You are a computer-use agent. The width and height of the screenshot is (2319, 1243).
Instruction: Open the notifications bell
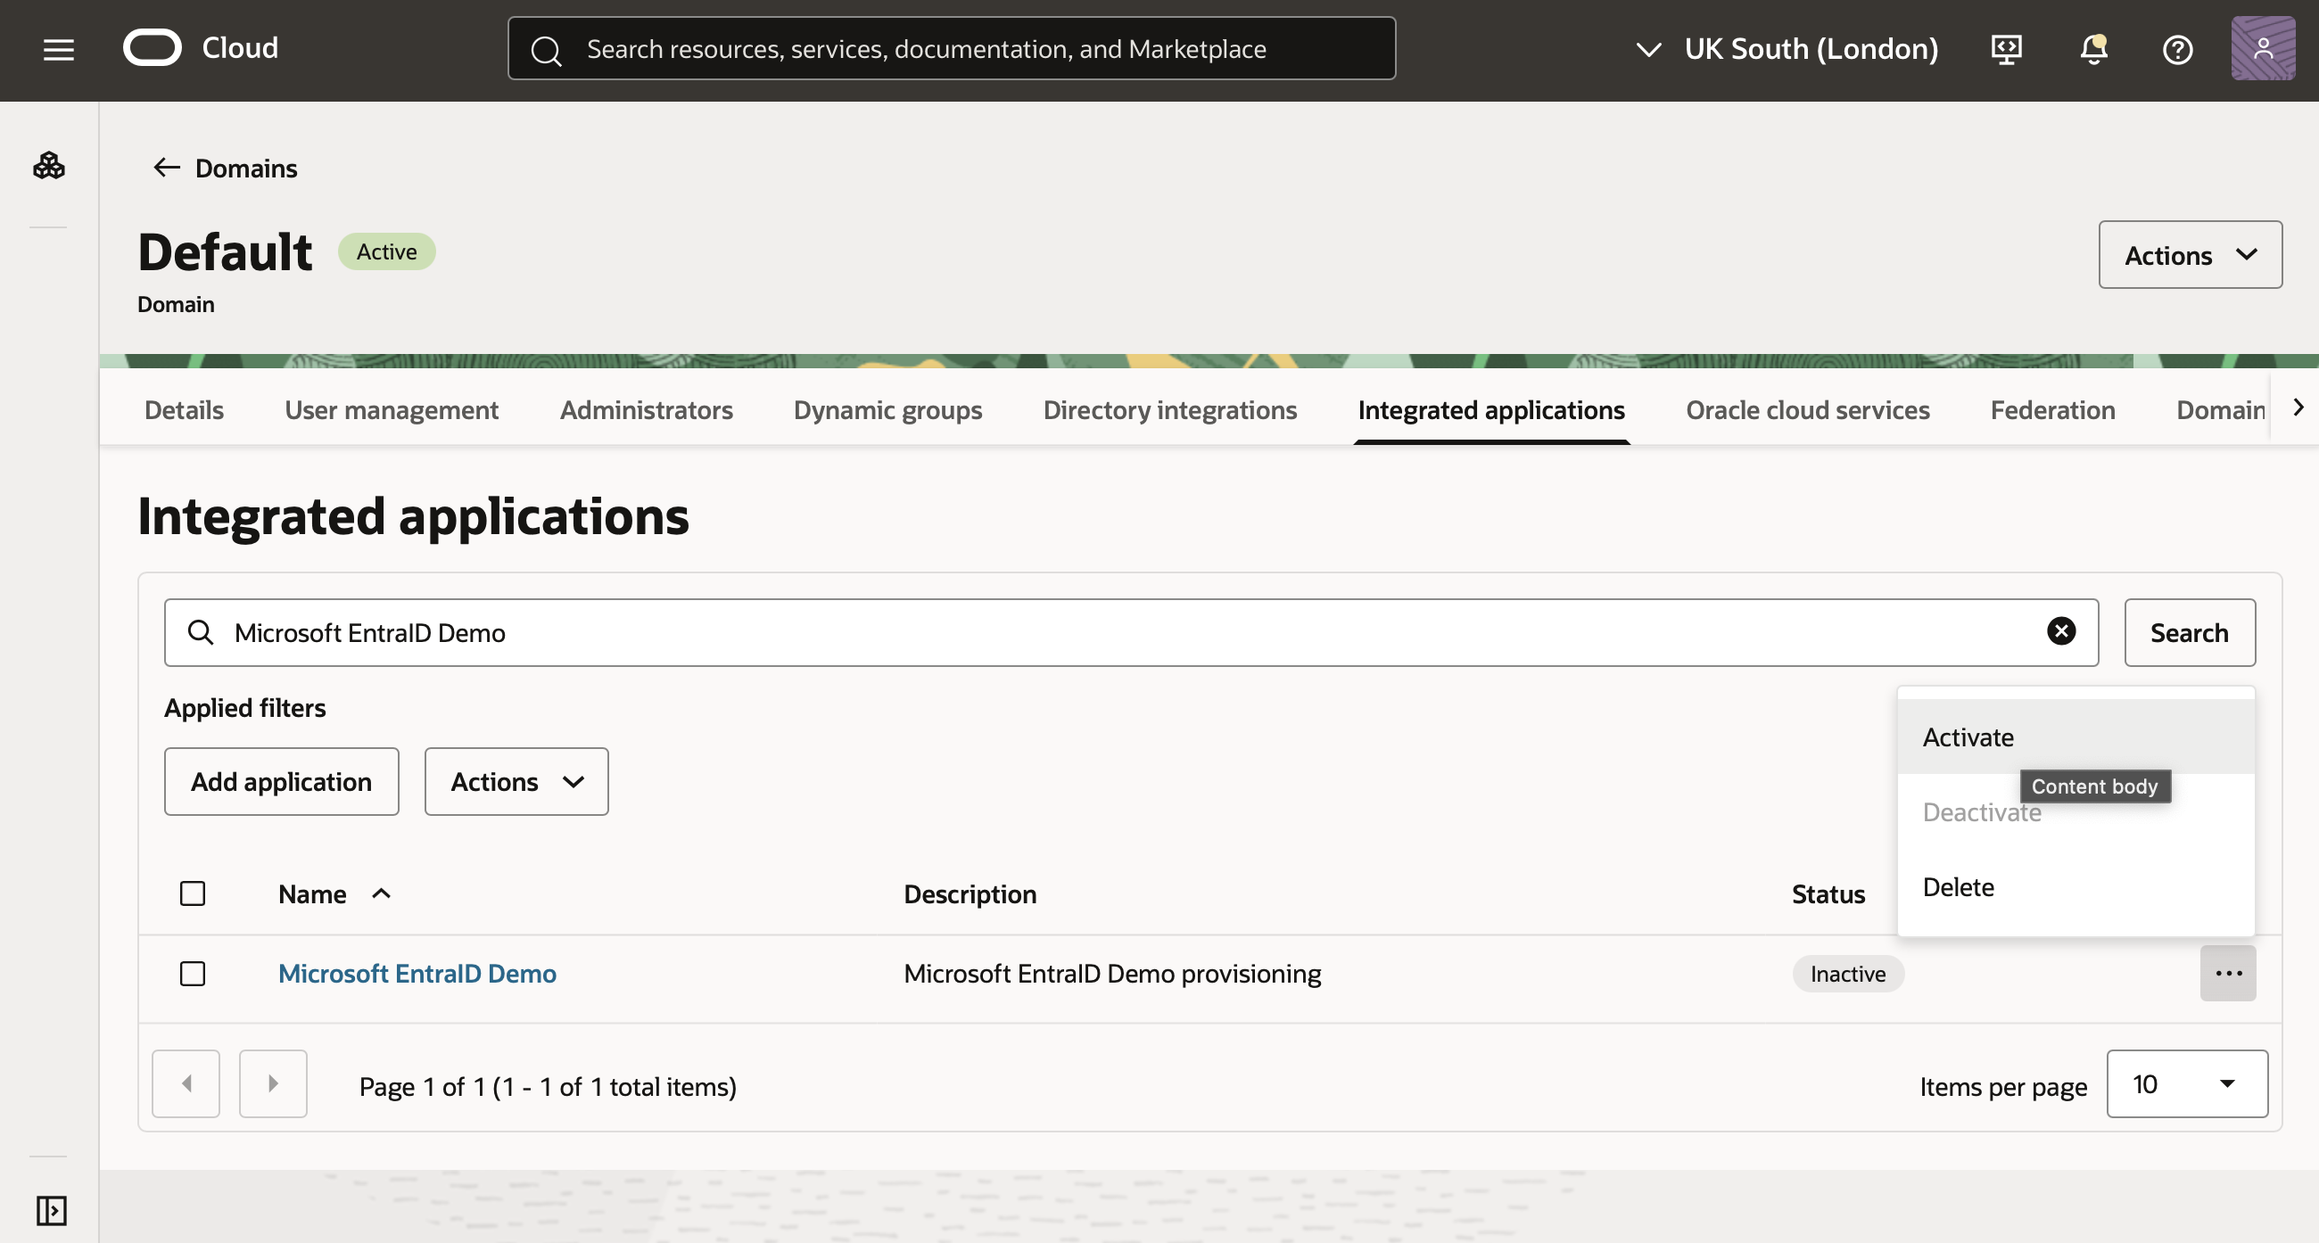click(2092, 51)
